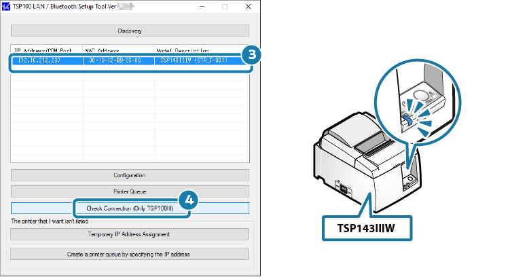Maximize the Setup Tool window

coord(225,5)
